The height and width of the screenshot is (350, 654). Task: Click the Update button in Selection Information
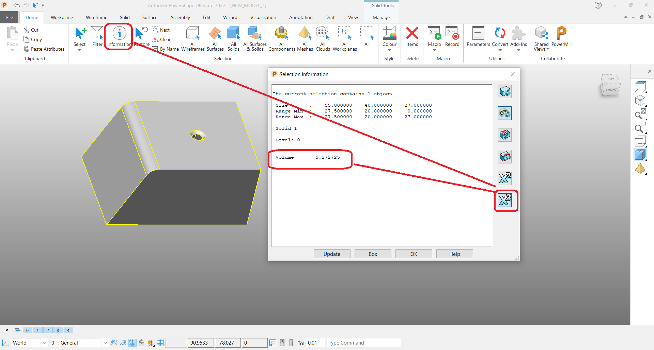332,254
